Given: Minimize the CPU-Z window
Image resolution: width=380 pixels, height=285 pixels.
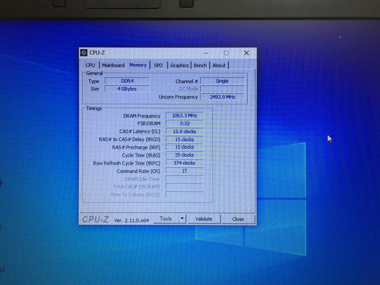Looking at the screenshot, I should point(206,53).
